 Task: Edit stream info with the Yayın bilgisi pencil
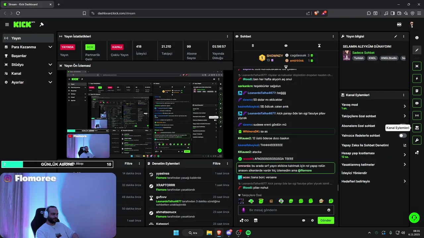396,36
